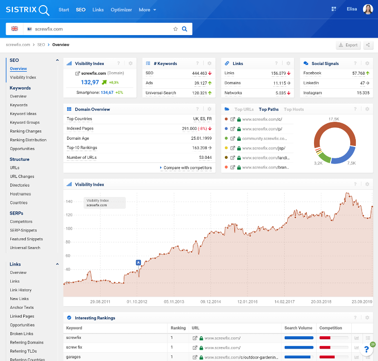Viewport: 378px width, 361px height.
Task: Open floating help question mark bubble
Action: coord(367,349)
